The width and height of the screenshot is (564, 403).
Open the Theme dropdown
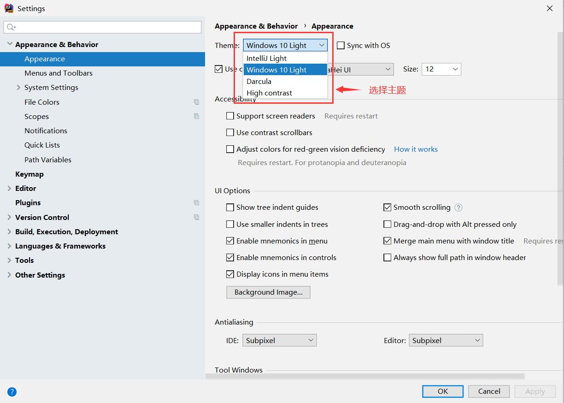285,45
